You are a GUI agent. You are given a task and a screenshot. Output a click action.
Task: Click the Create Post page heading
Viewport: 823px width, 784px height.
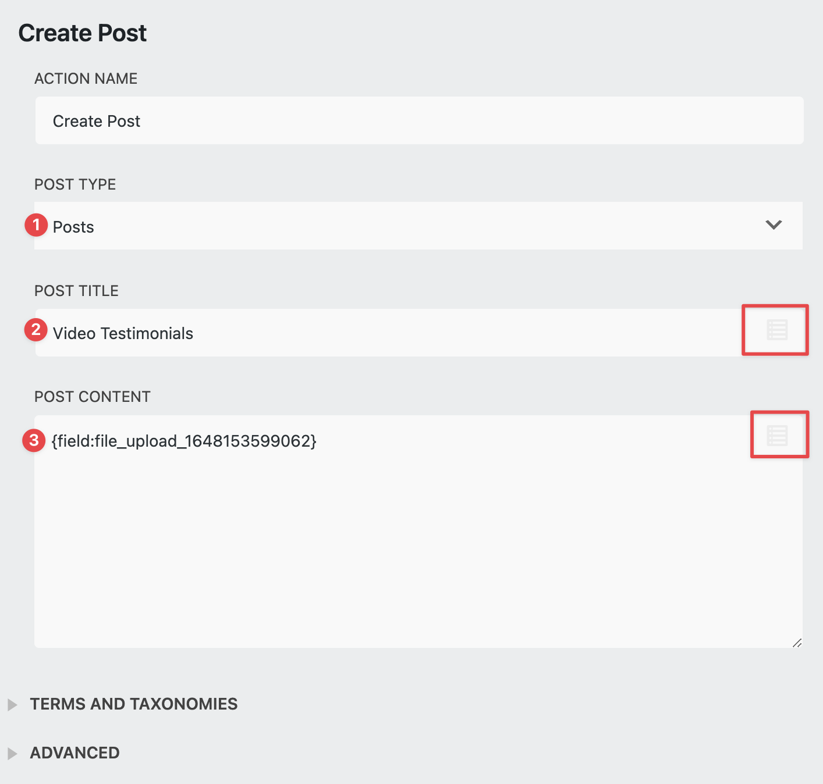point(83,33)
